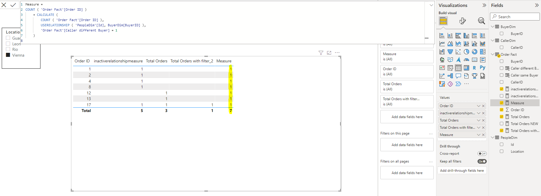Open more options ellipsis above the table
The width and height of the screenshot is (541, 196).
pyautogui.click(x=337, y=53)
